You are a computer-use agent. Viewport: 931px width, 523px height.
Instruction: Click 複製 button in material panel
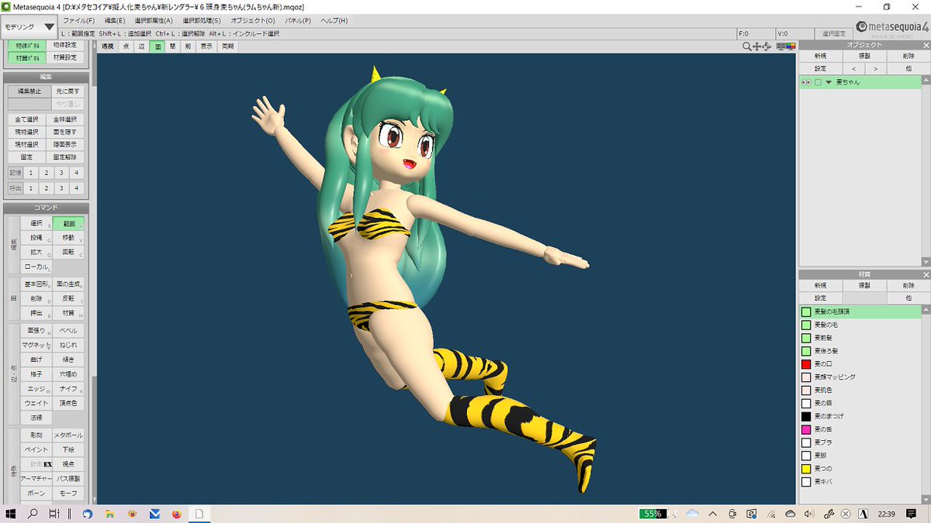tap(864, 285)
